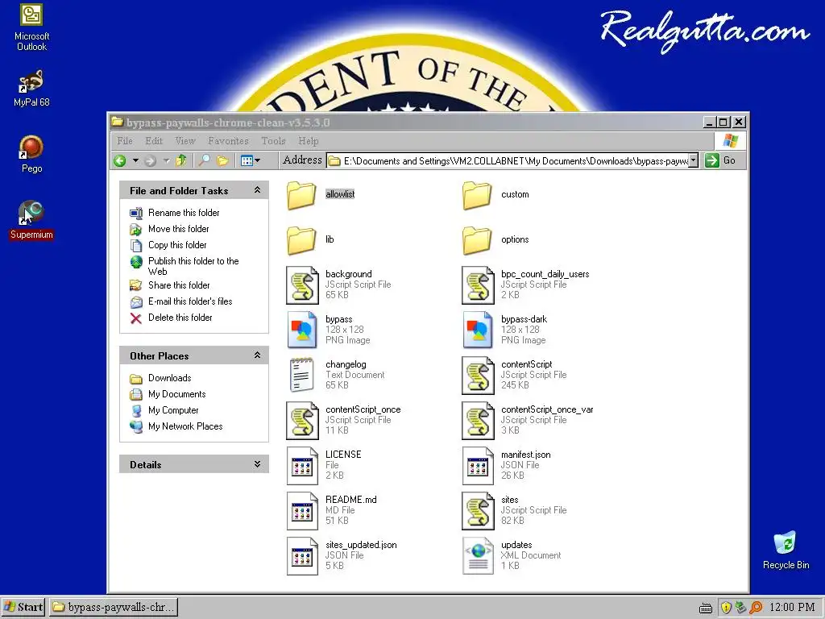Select the options folder icon
This screenshot has height=619, width=825.
tap(477, 240)
